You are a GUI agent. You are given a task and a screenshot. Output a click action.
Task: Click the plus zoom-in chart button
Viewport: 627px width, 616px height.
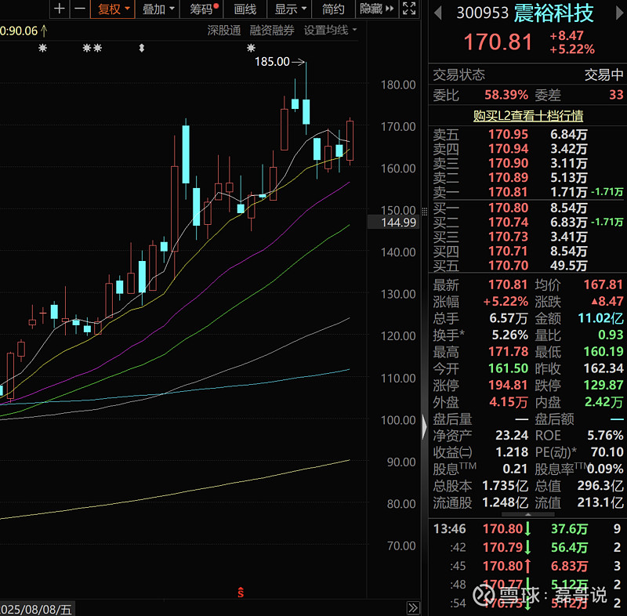click(60, 9)
